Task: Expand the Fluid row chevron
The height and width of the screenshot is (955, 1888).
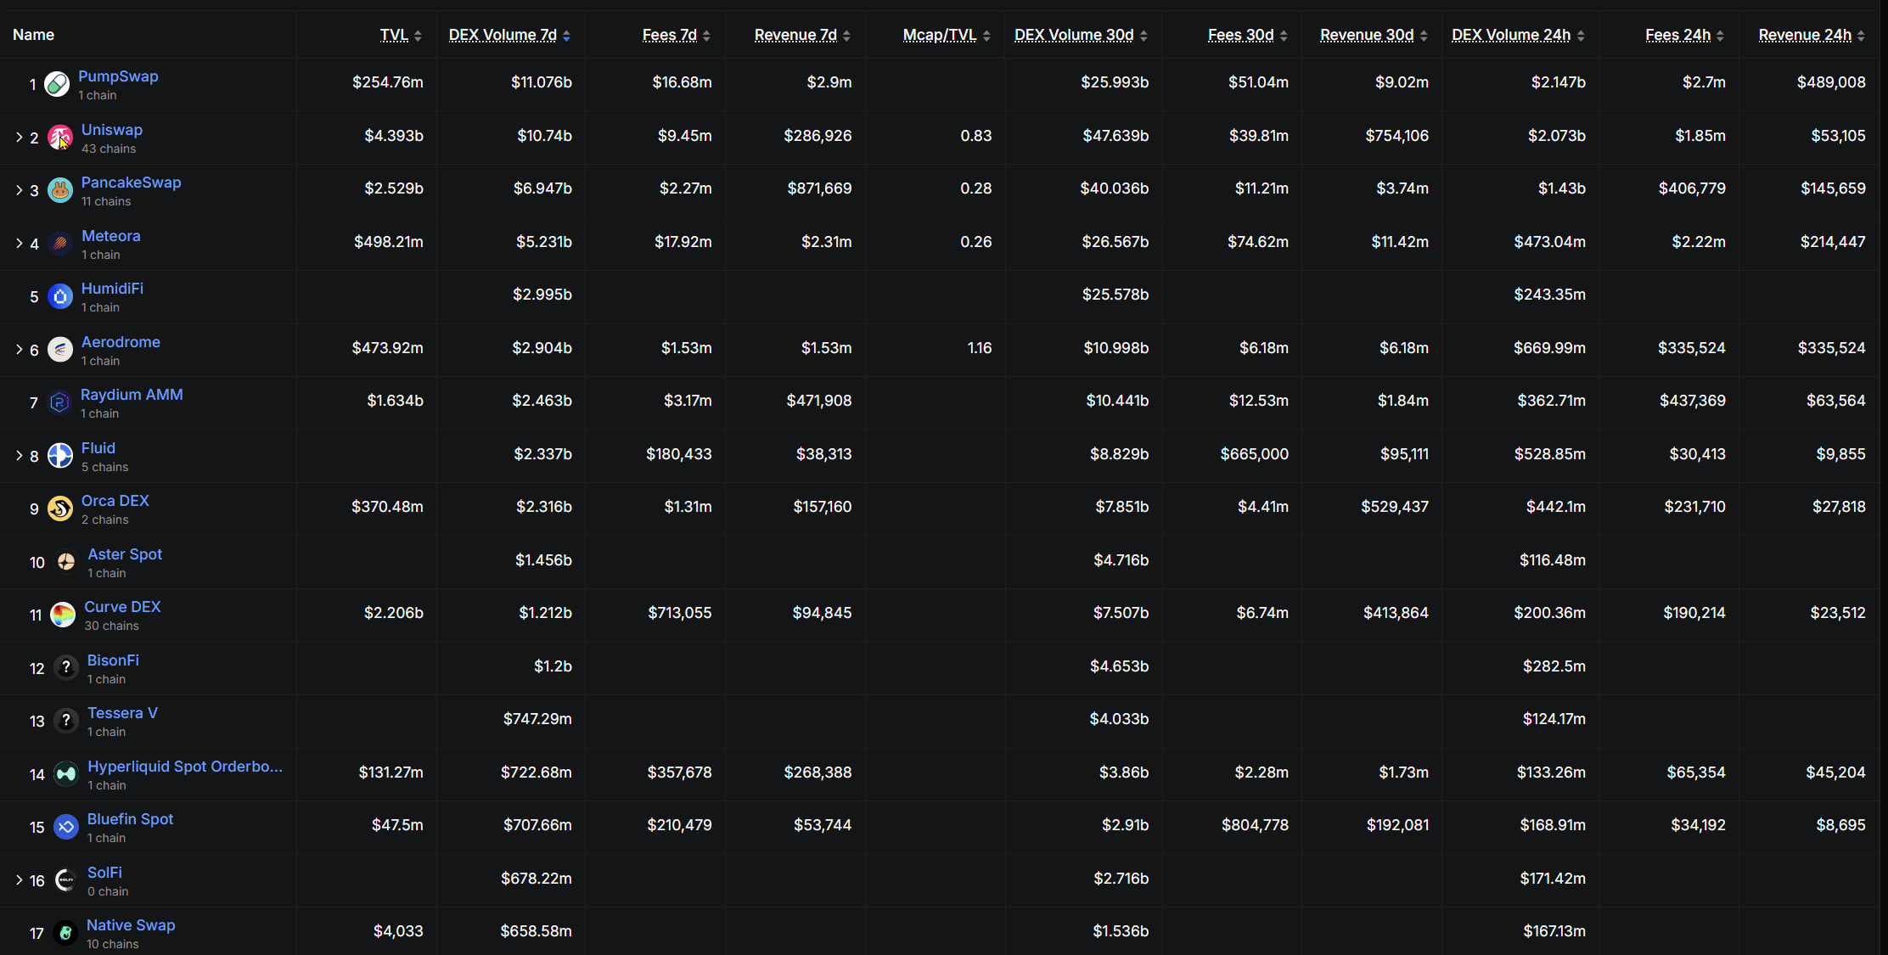Action: 19,456
